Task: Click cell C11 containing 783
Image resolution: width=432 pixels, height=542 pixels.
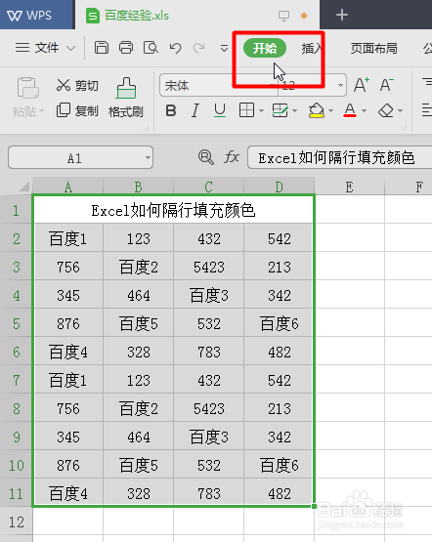Action: 208,493
